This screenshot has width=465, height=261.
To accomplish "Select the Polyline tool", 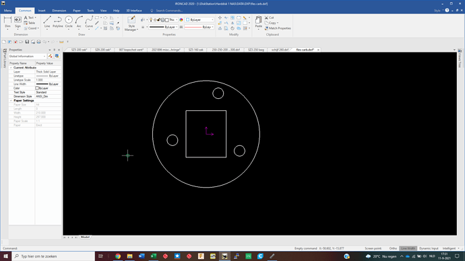I will [57, 22].
